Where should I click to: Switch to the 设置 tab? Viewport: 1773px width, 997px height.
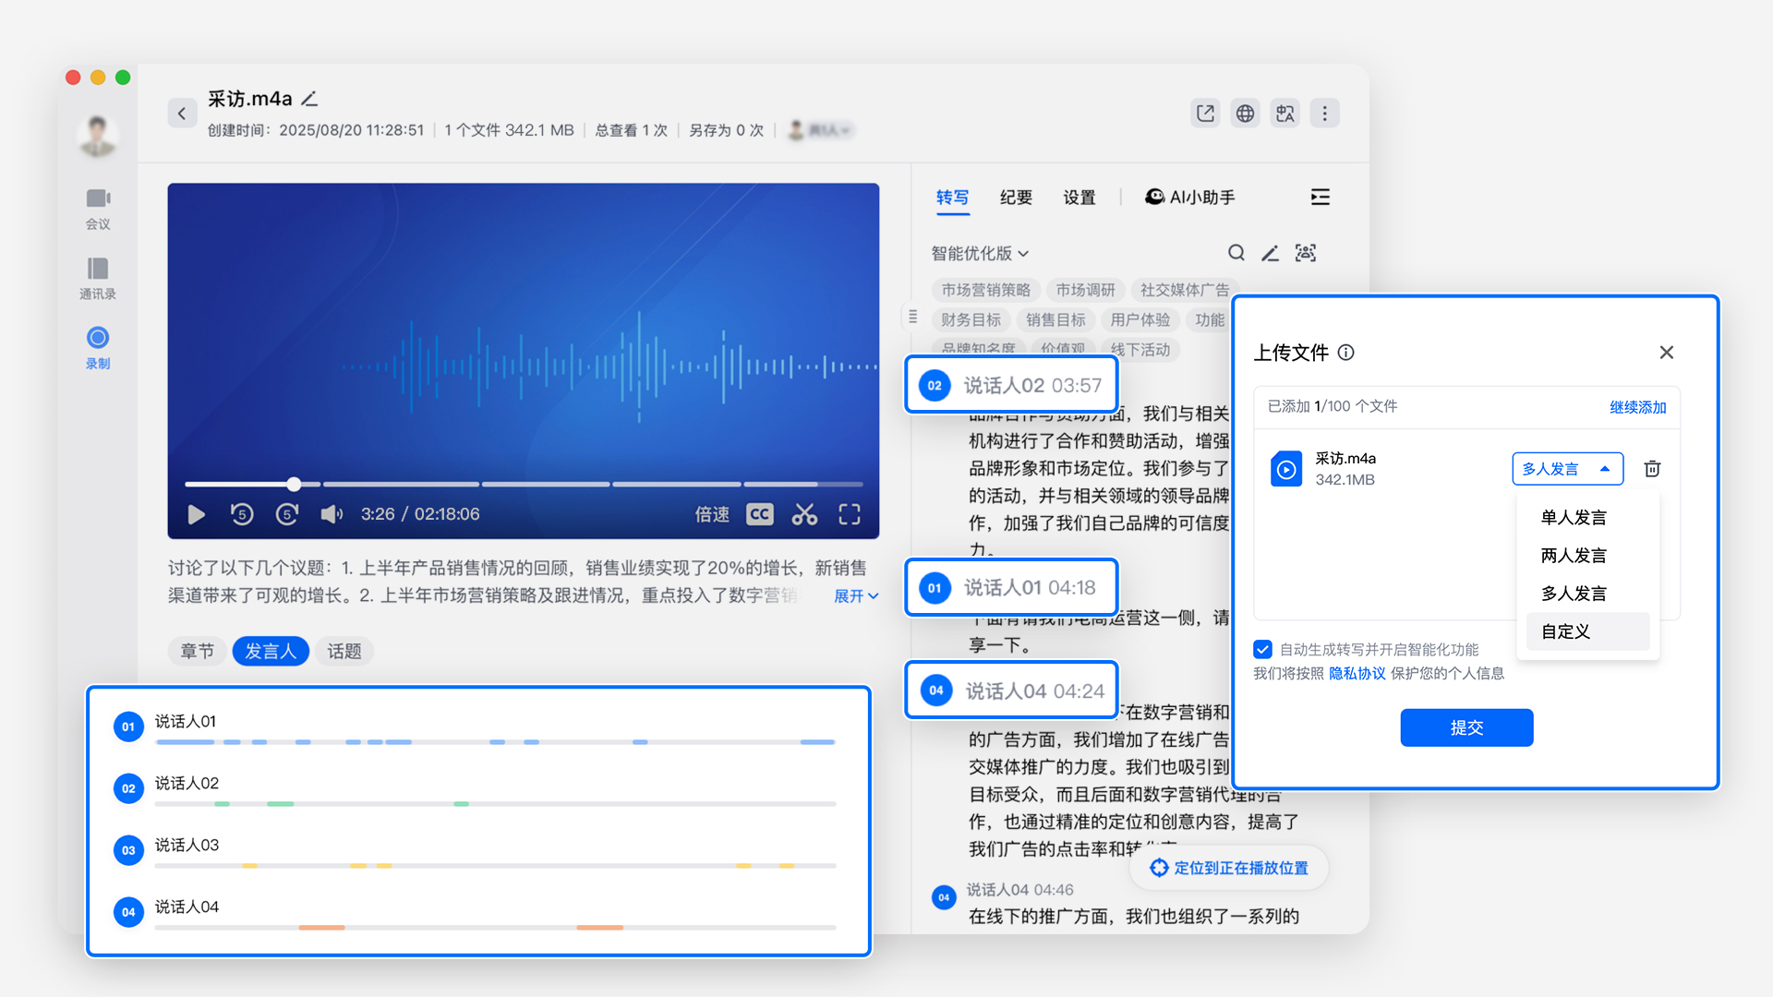(x=1079, y=198)
